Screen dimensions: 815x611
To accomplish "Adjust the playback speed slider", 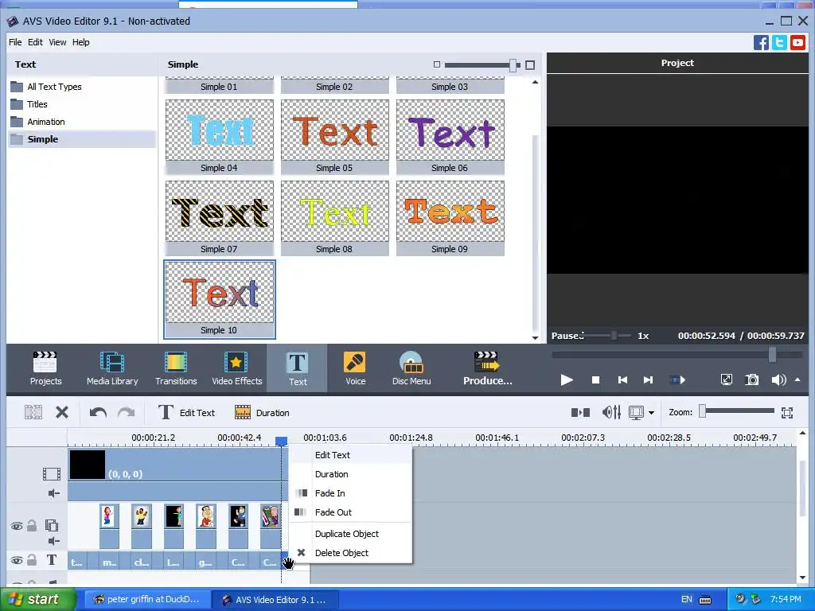I will [x=614, y=336].
